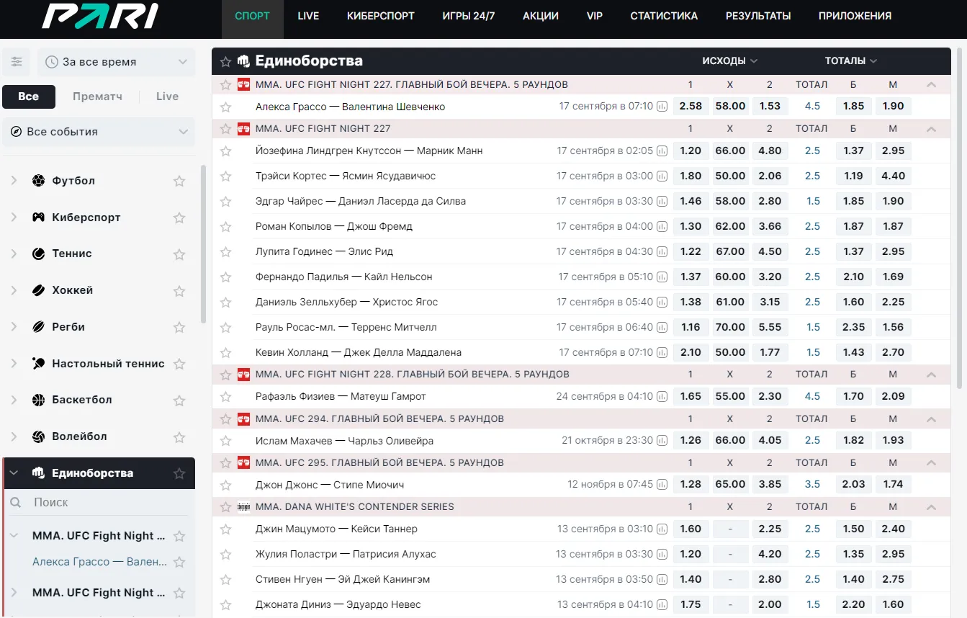Click the Баскетбол ball icon
Viewport: 967px width, 618px height.
pyautogui.click(x=39, y=400)
